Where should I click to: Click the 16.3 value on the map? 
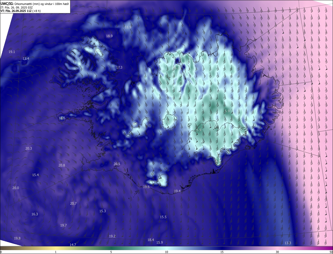click(35, 214)
